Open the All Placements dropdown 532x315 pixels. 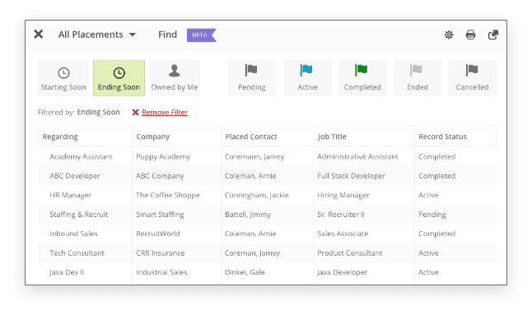click(97, 35)
